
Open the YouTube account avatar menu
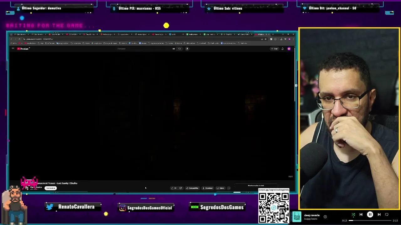pyautogui.click(x=289, y=49)
